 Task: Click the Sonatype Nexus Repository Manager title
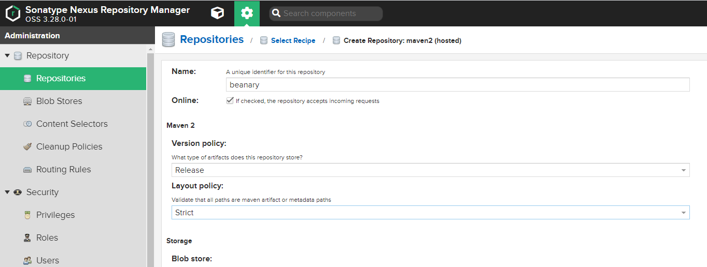[x=107, y=10]
